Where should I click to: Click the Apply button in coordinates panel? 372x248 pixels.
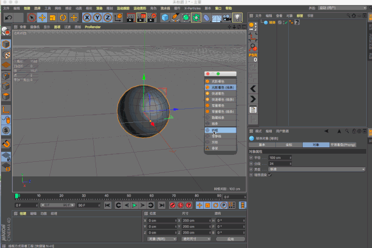coord(231,239)
